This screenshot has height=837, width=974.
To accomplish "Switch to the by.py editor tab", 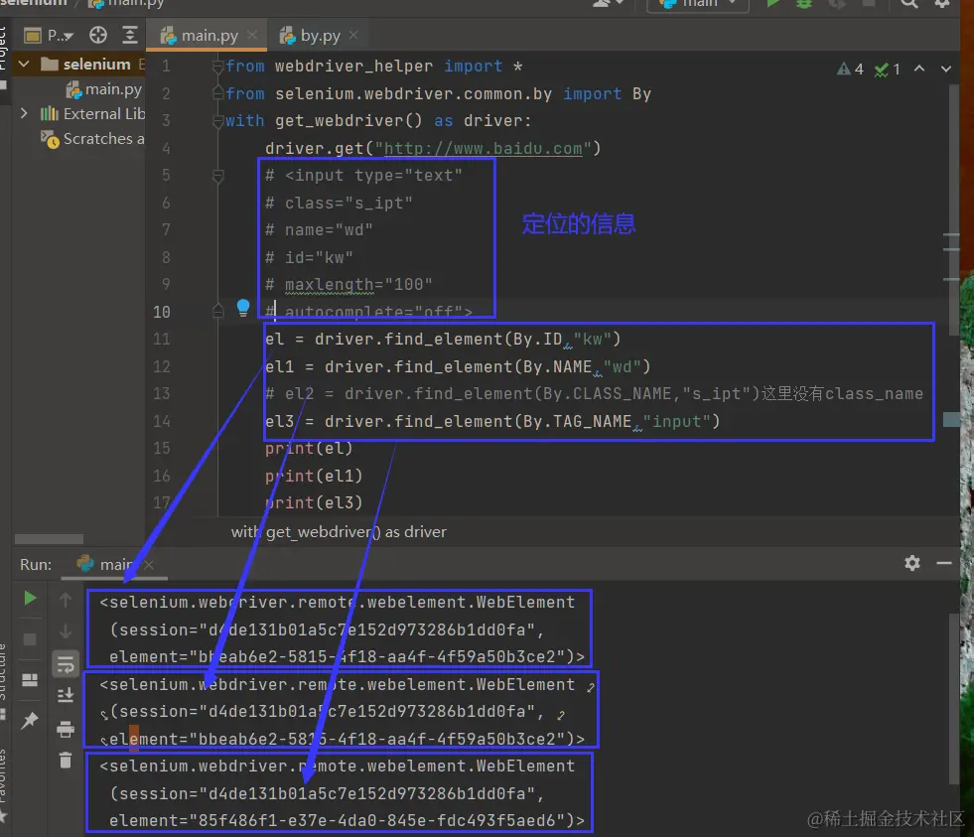I will pyautogui.click(x=320, y=36).
